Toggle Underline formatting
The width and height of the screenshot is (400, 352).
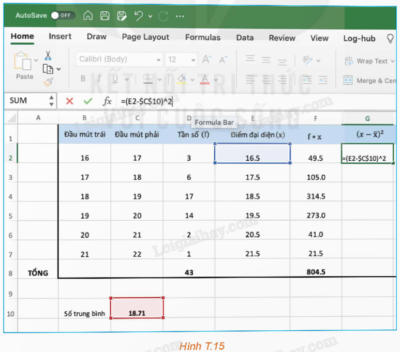(x=115, y=79)
